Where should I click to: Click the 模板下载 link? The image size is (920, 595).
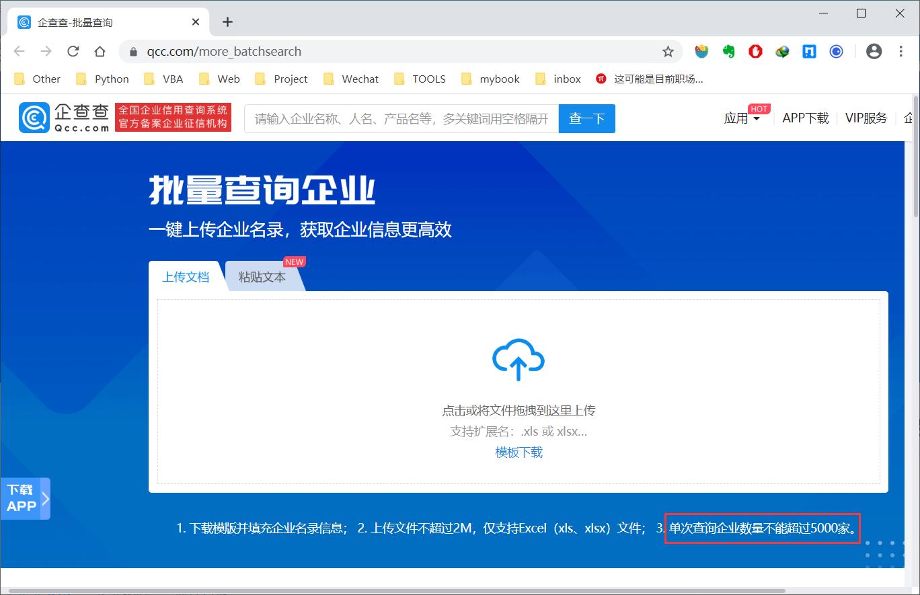coord(519,452)
